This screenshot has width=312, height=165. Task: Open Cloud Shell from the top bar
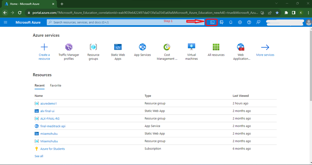pyautogui.click(x=212, y=22)
